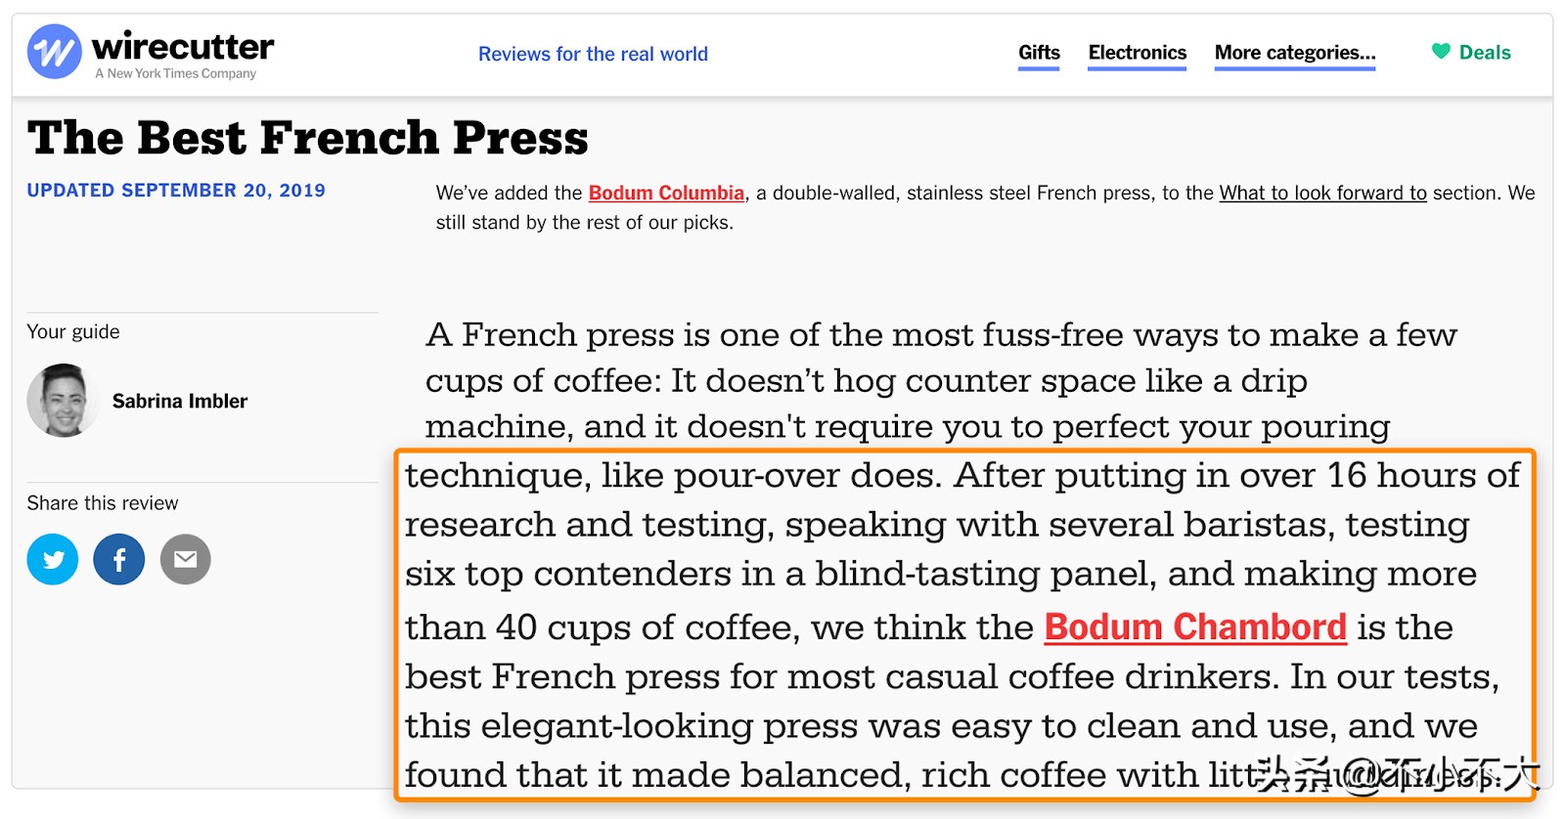
Task: Click the 'Your guide' label
Action: [73, 332]
